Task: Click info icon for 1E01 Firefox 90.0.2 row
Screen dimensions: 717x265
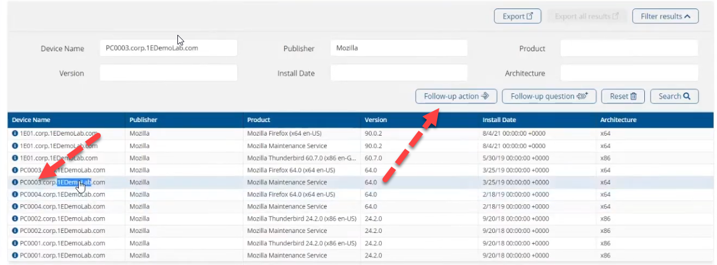Action: [x=15, y=134]
